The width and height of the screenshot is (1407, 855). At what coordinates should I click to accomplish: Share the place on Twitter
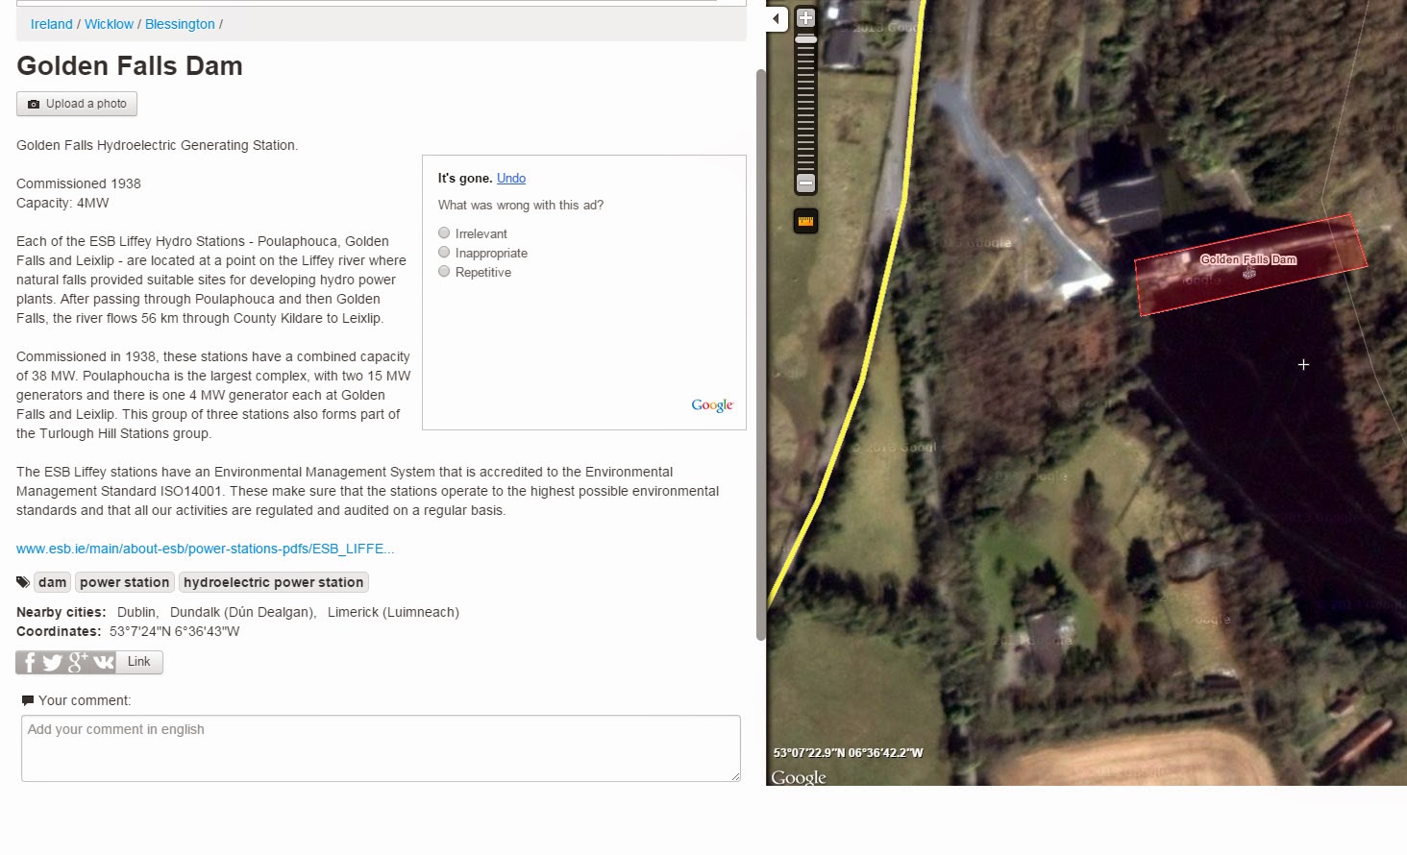[x=53, y=662]
